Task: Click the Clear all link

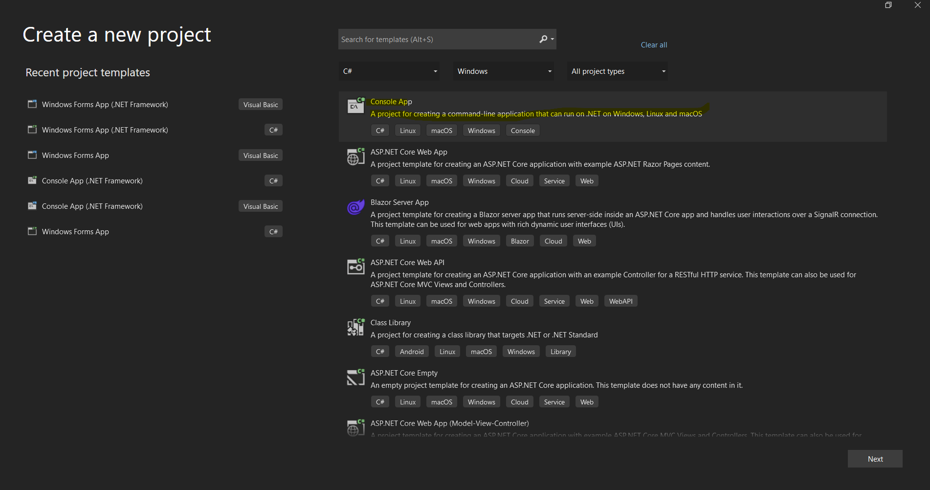Action: point(654,45)
